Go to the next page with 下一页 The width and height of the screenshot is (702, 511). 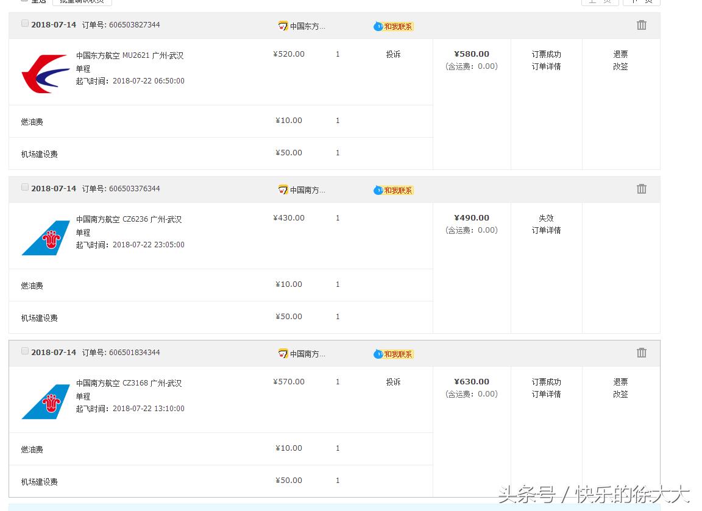pos(641,1)
